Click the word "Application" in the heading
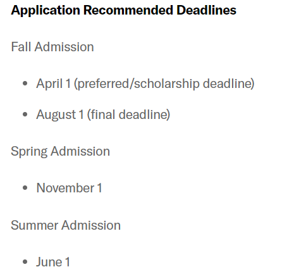Image resolution: width=299 pixels, height=274 pixels. [46, 10]
